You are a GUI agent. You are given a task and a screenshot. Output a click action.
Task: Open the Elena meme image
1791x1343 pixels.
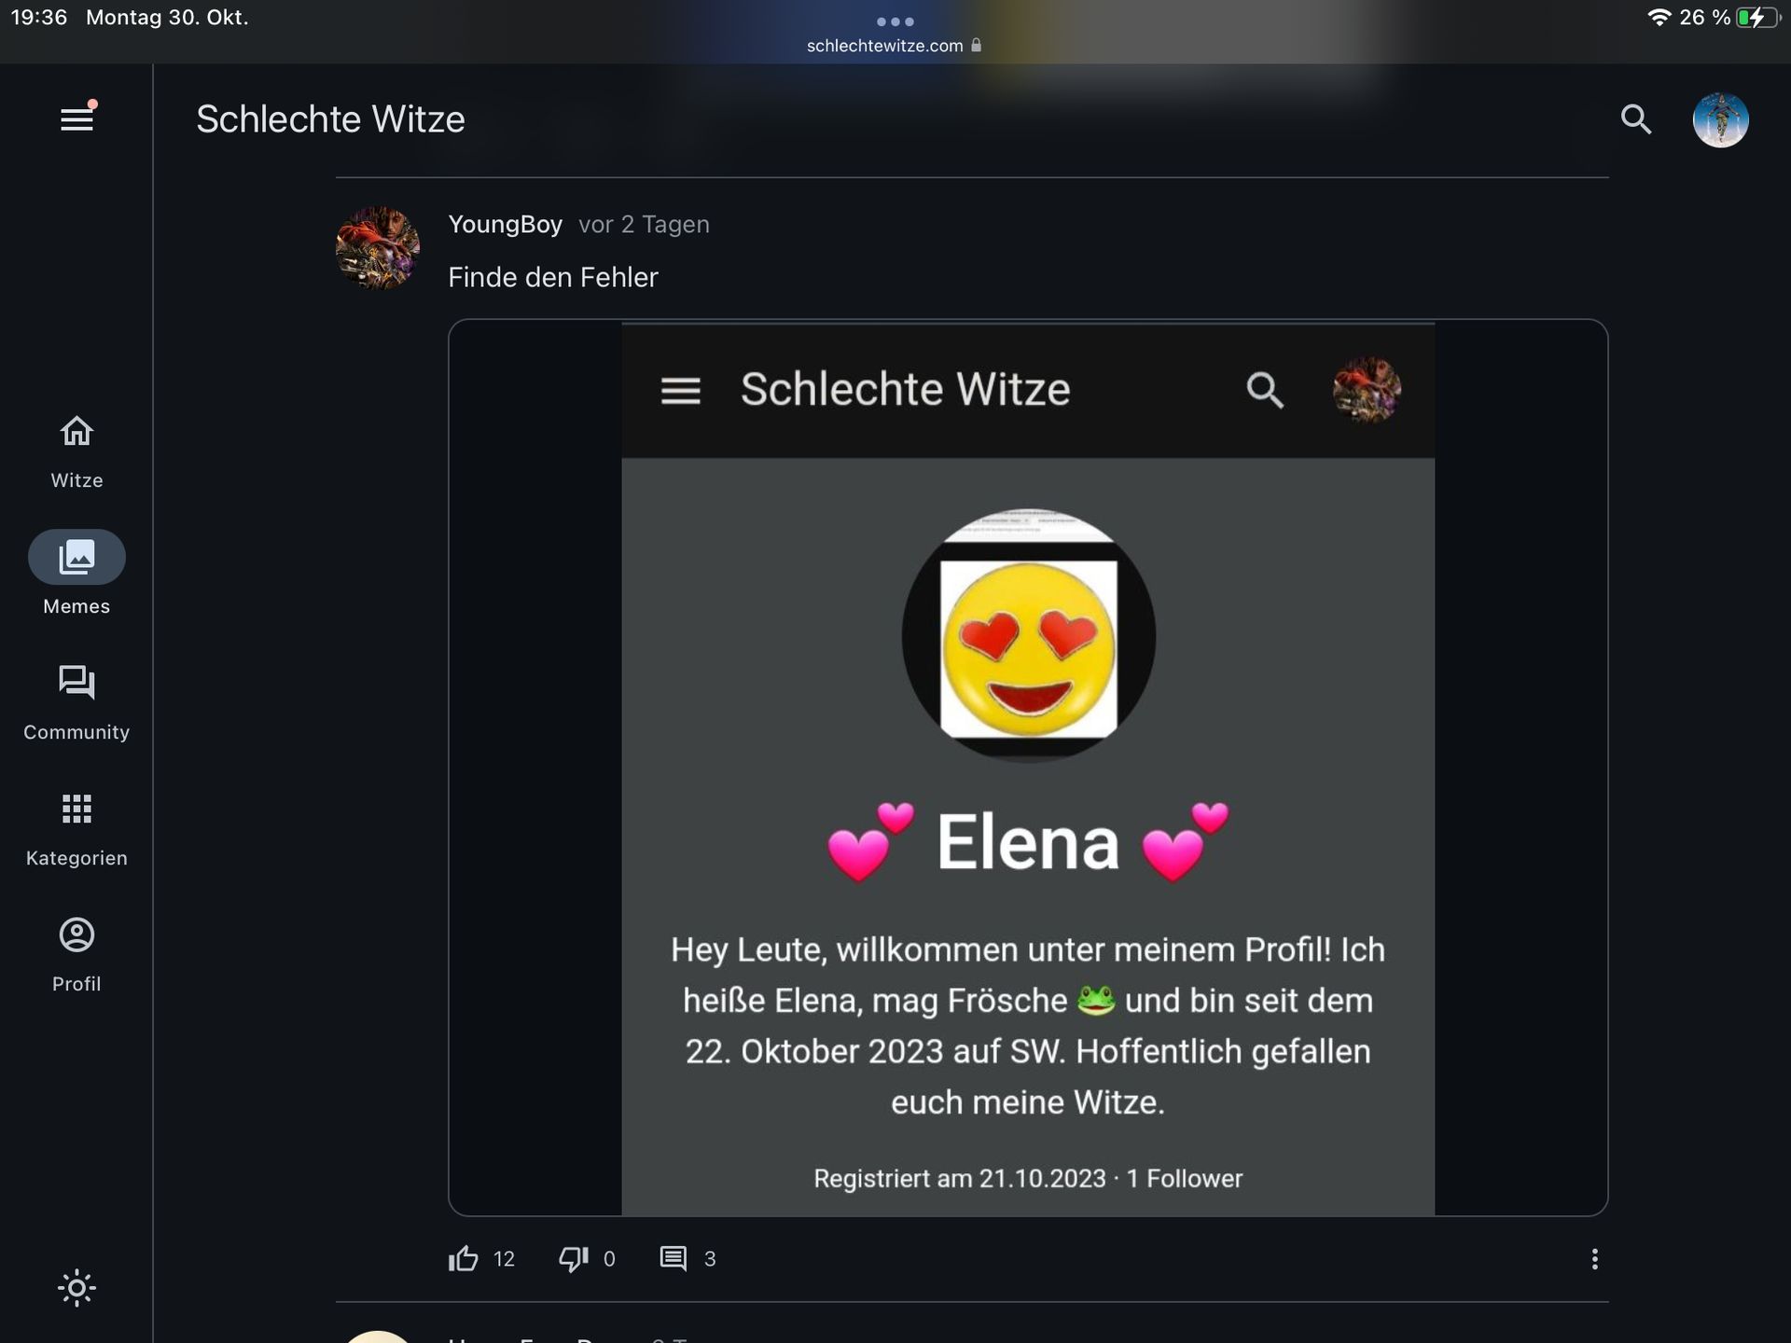coord(1028,767)
